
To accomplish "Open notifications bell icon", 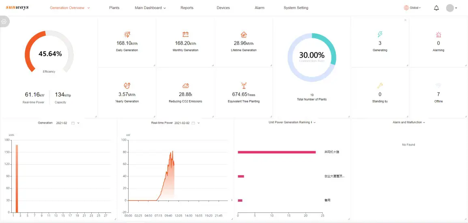I will pos(436,8).
